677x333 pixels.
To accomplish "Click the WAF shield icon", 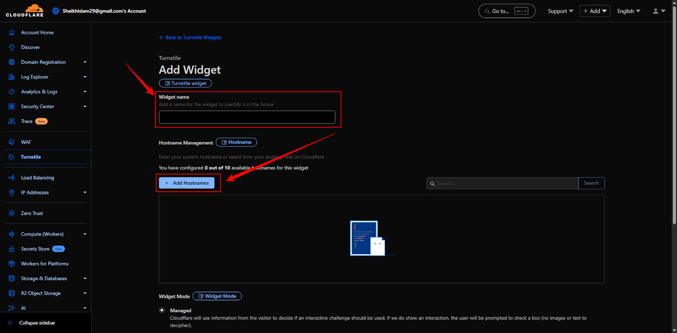I will (12, 142).
